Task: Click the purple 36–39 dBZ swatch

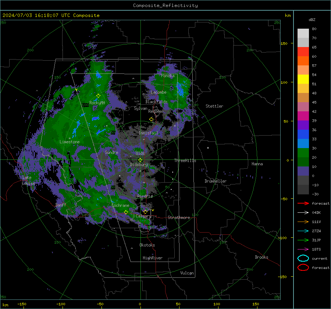Action: (x=303, y=125)
